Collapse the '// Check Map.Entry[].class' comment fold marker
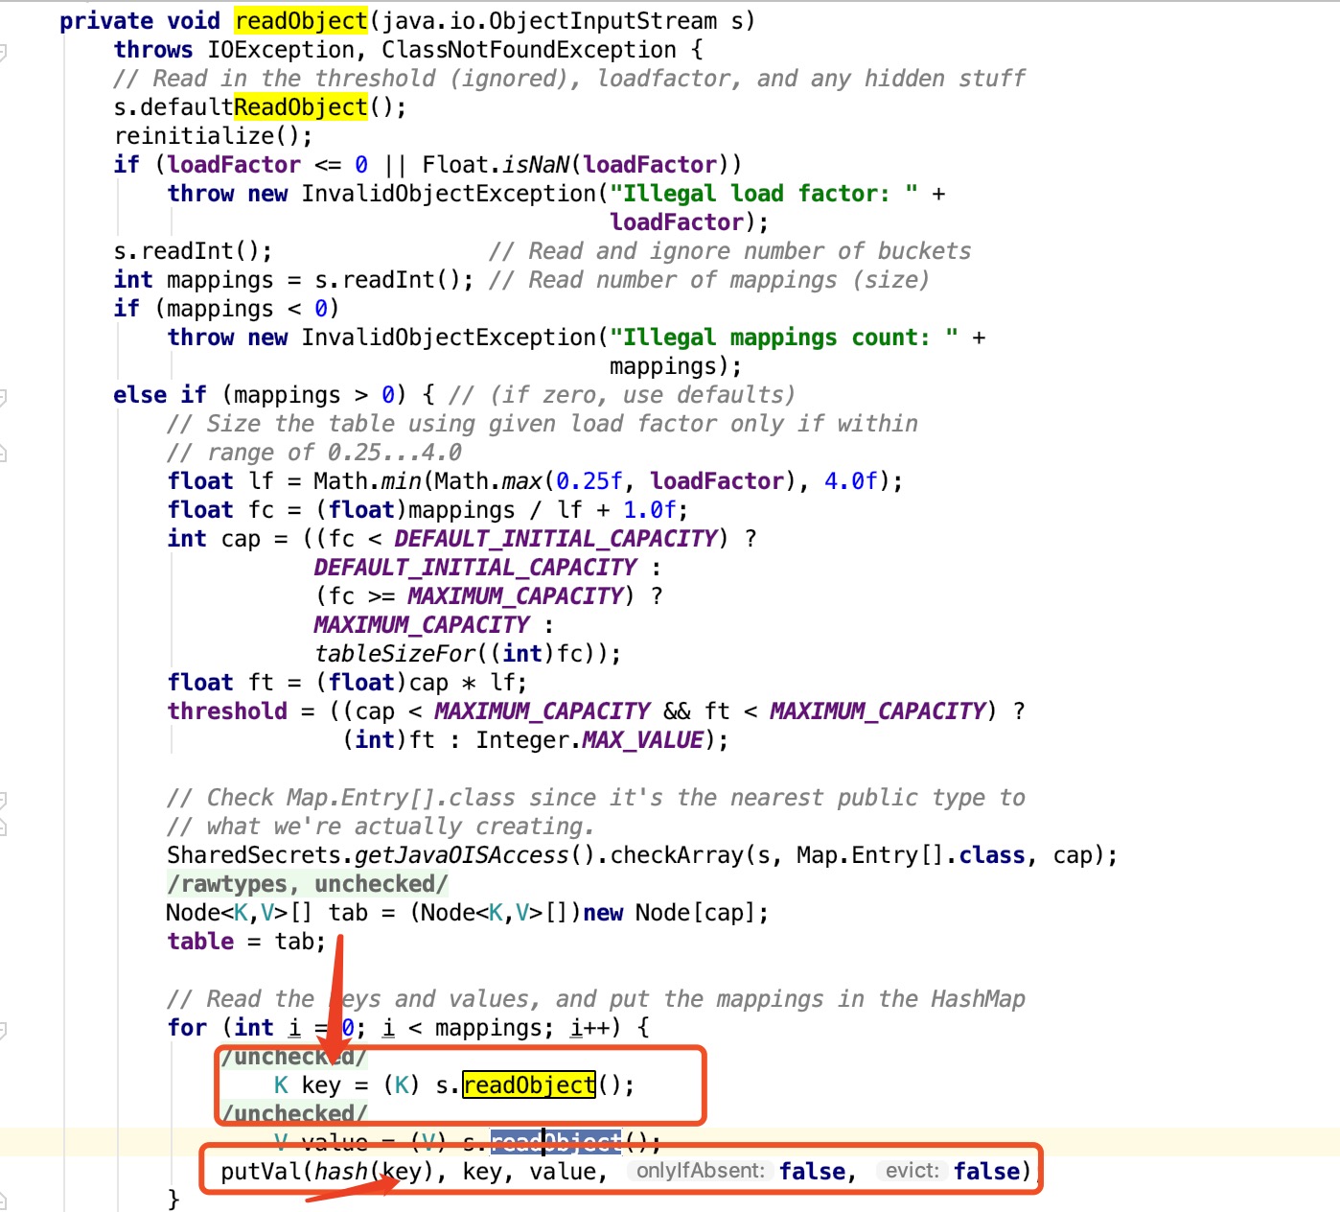The image size is (1340, 1212). (x=3, y=799)
